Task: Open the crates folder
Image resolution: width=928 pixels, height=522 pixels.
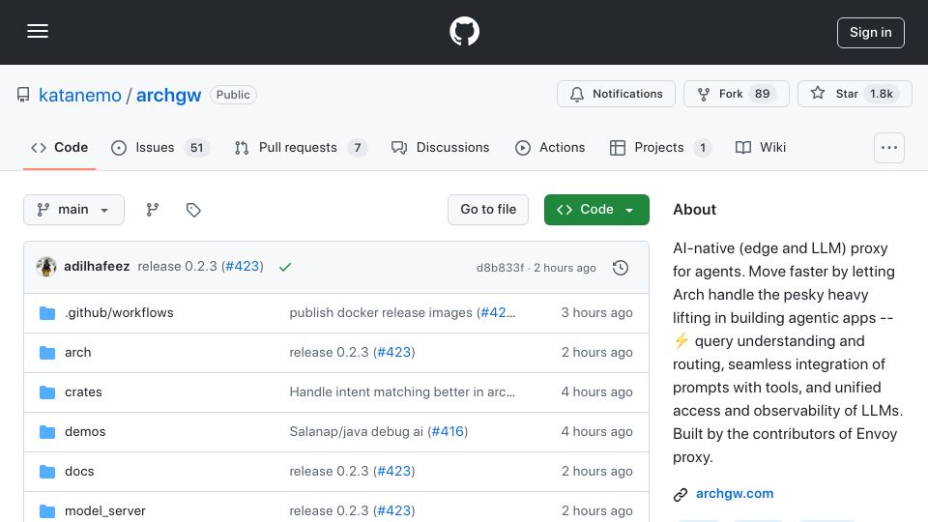Action: 83,391
